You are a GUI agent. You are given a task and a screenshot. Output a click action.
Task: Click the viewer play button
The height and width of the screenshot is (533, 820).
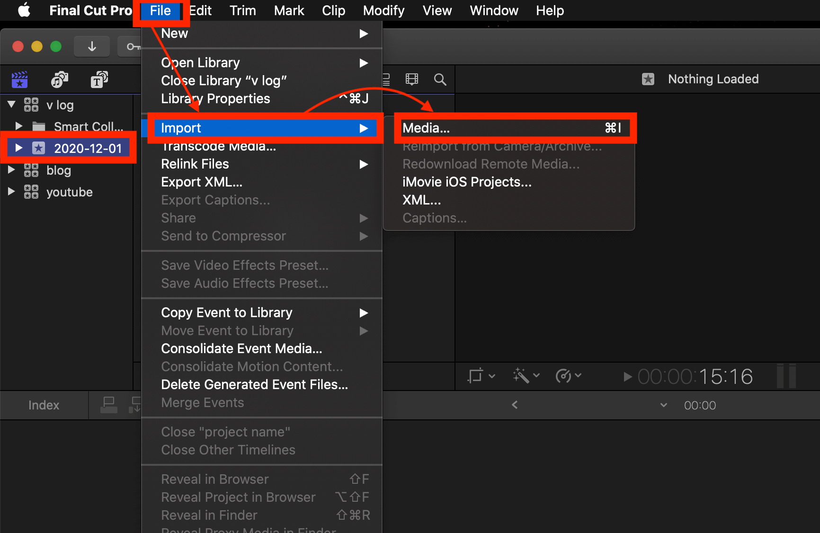[x=627, y=377]
